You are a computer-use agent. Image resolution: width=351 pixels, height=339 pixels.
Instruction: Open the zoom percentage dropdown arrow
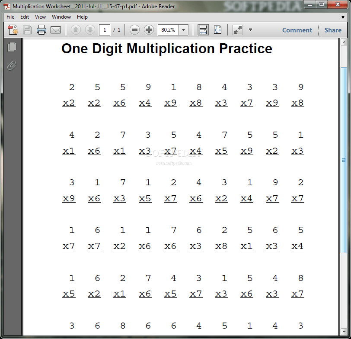click(184, 30)
